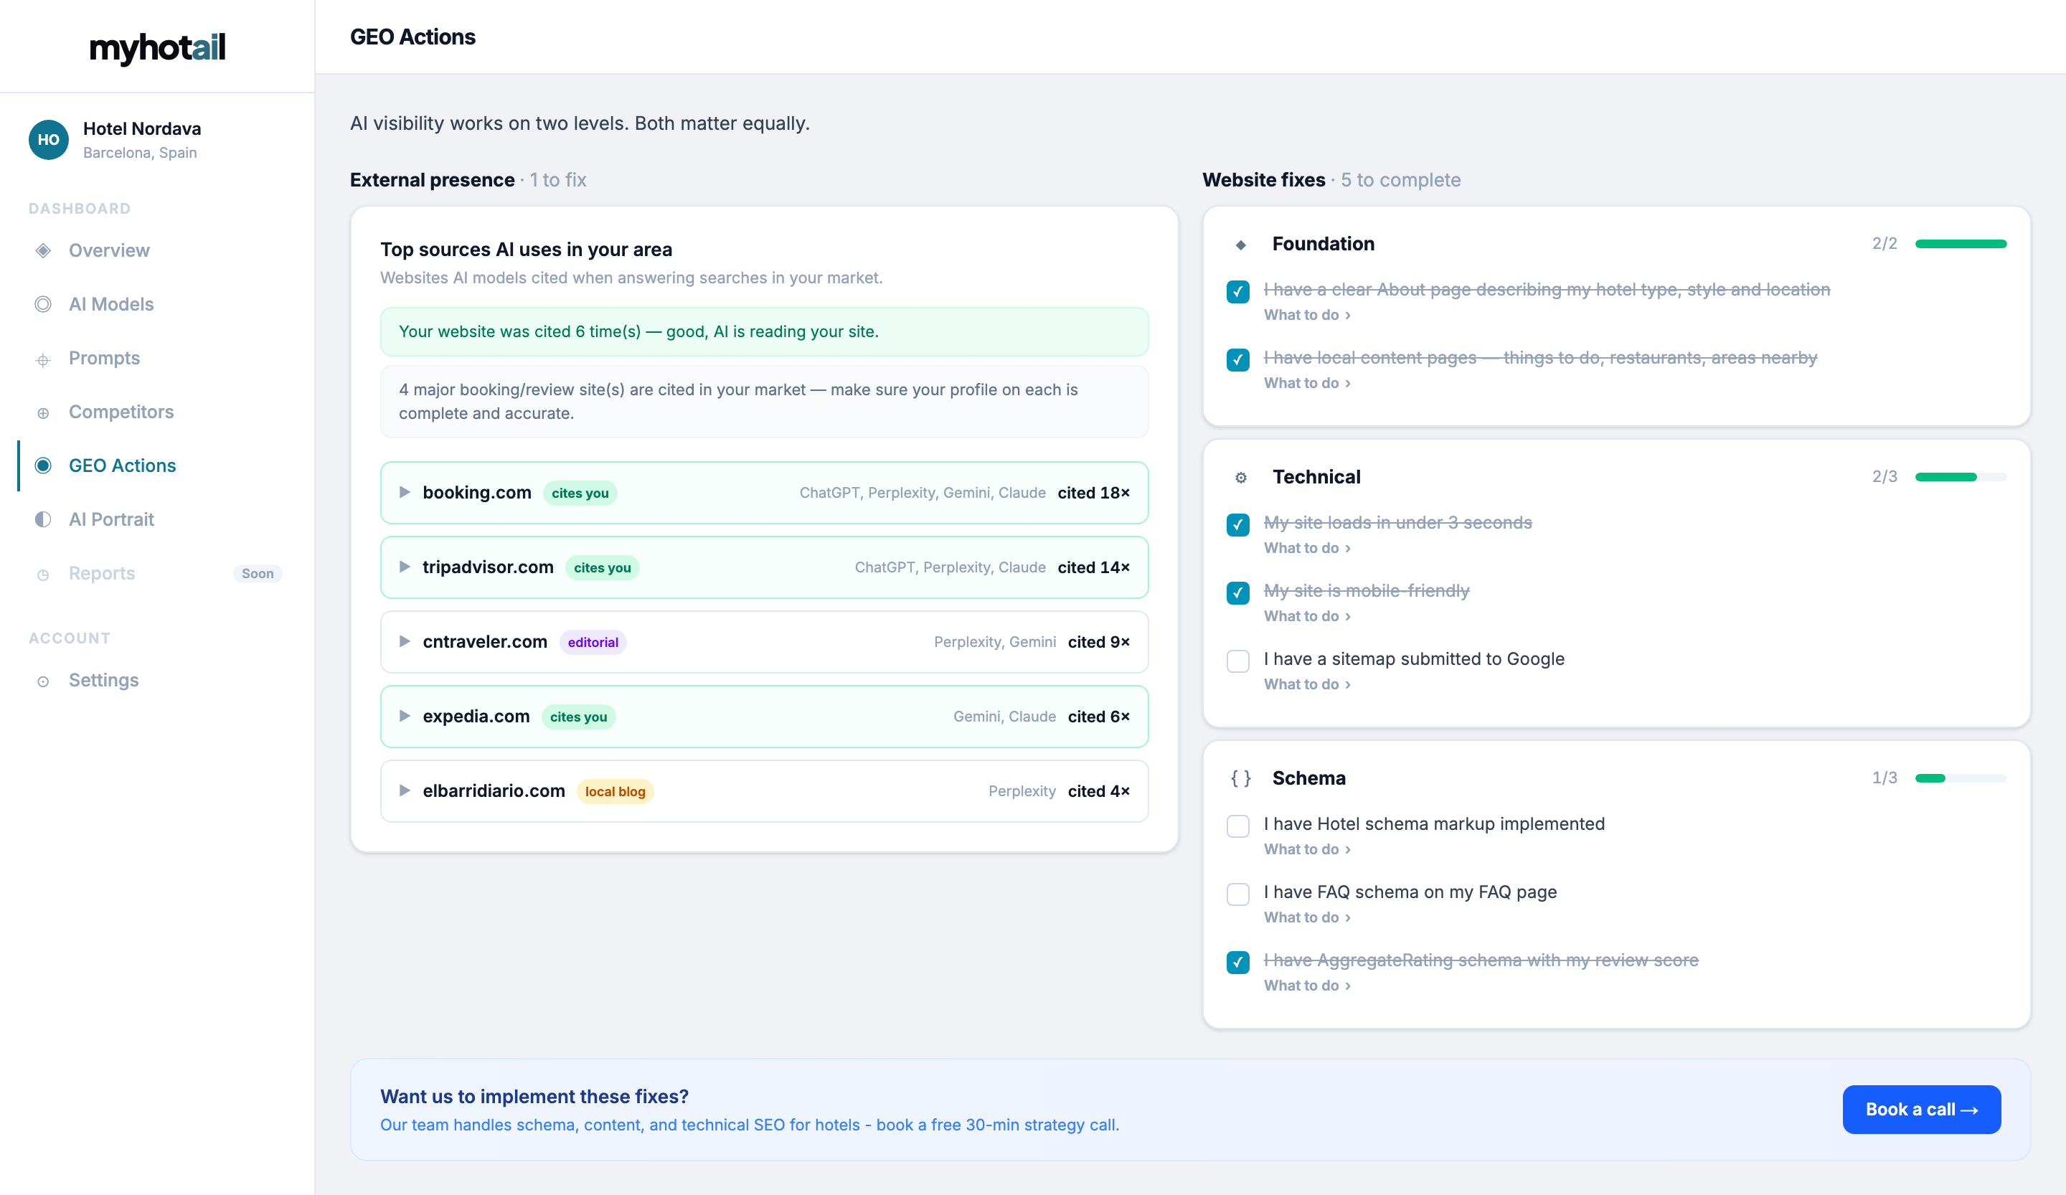Enable the Hotel schema markup checkbox

(x=1238, y=826)
